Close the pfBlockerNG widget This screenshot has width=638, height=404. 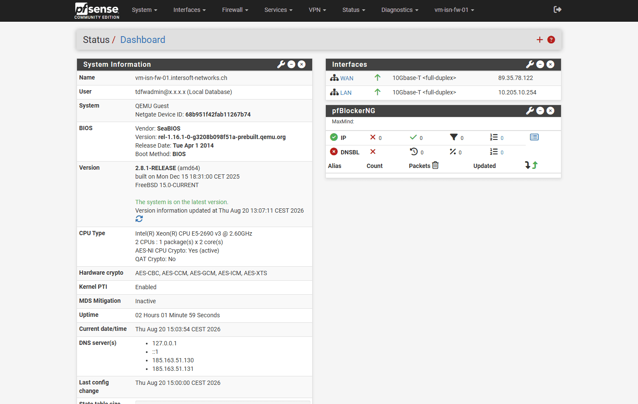pos(550,111)
